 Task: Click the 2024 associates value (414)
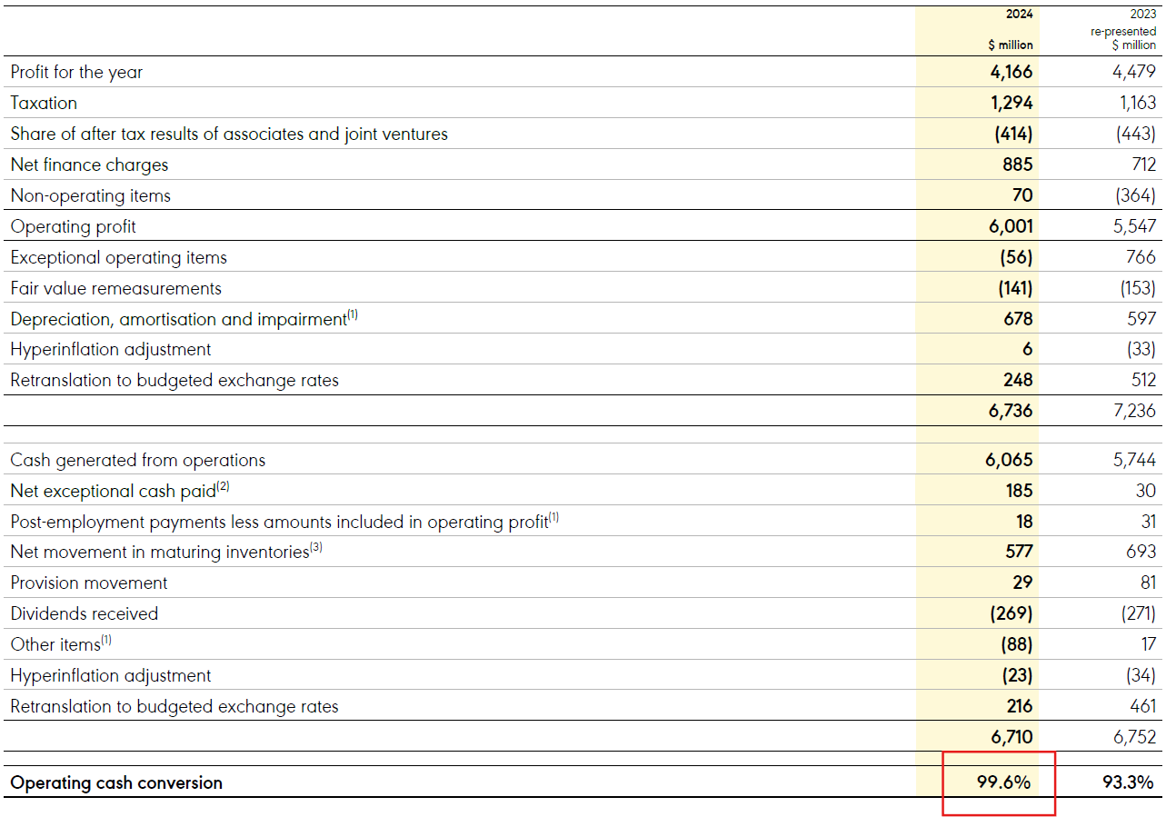click(1013, 134)
